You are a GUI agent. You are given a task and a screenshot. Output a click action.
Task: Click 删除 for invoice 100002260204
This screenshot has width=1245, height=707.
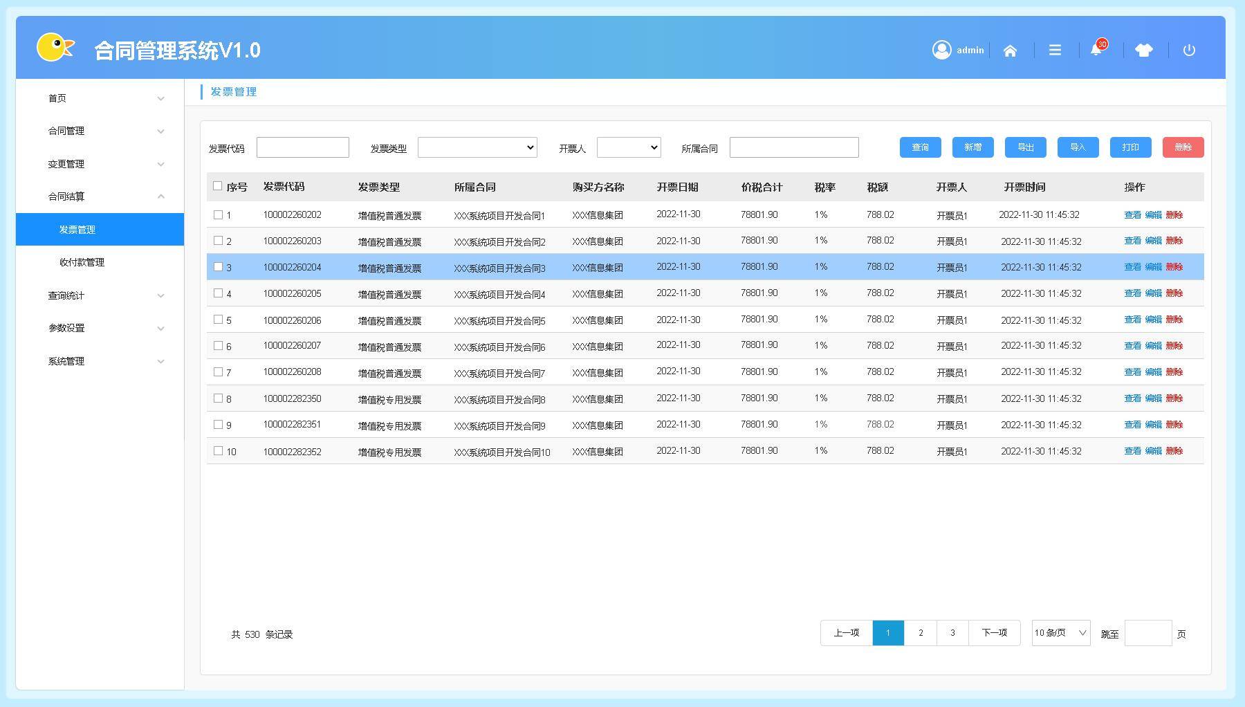coord(1174,267)
